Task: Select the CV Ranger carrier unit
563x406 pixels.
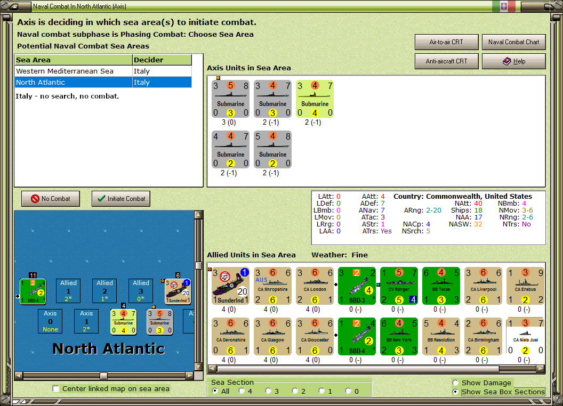Action: (399, 286)
